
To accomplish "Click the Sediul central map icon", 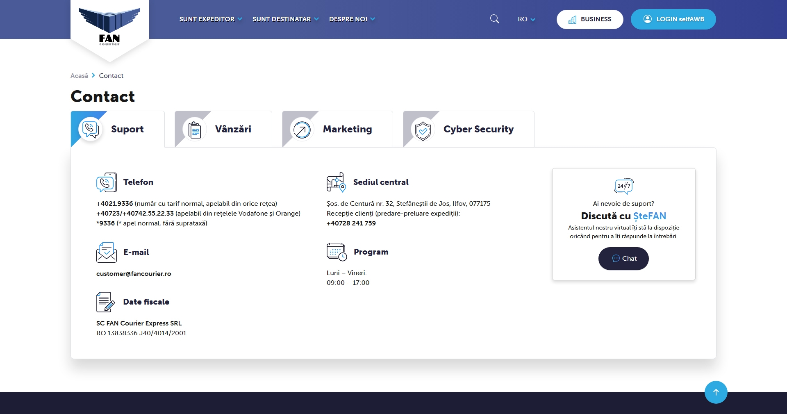I will tap(336, 182).
